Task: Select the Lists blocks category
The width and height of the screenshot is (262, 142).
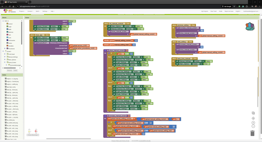Action: click(x=9, y=38)
